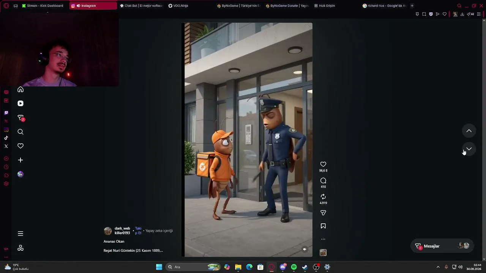Switch to the VDO.Ninja tab
The height and width of the screenshot is (273, 486).
[x=189, y=6]
